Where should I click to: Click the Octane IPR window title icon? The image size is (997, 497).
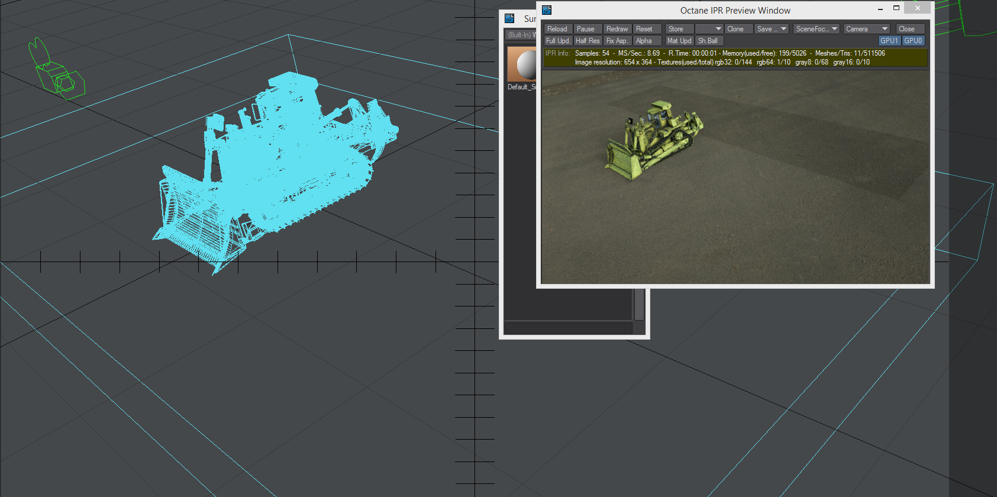[x=547, y=10]
